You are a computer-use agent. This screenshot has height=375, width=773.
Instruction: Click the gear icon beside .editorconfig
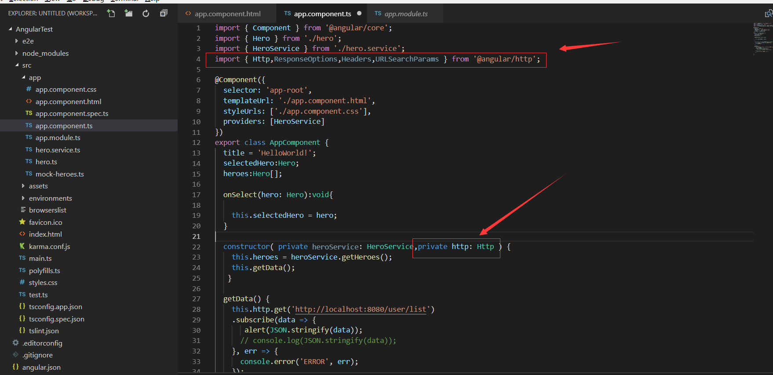click(x=15, y=343)
